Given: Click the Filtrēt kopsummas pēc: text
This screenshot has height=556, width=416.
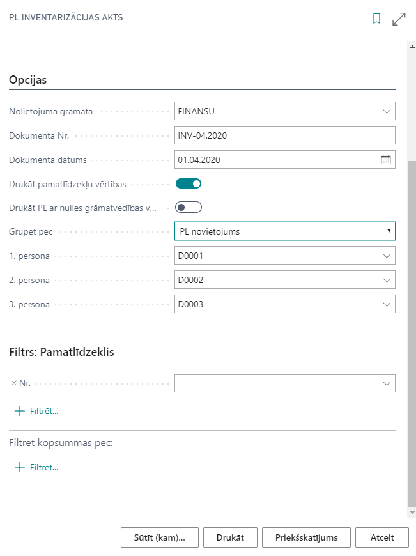Looking at the screenshot, I should [x=61, y=443].
